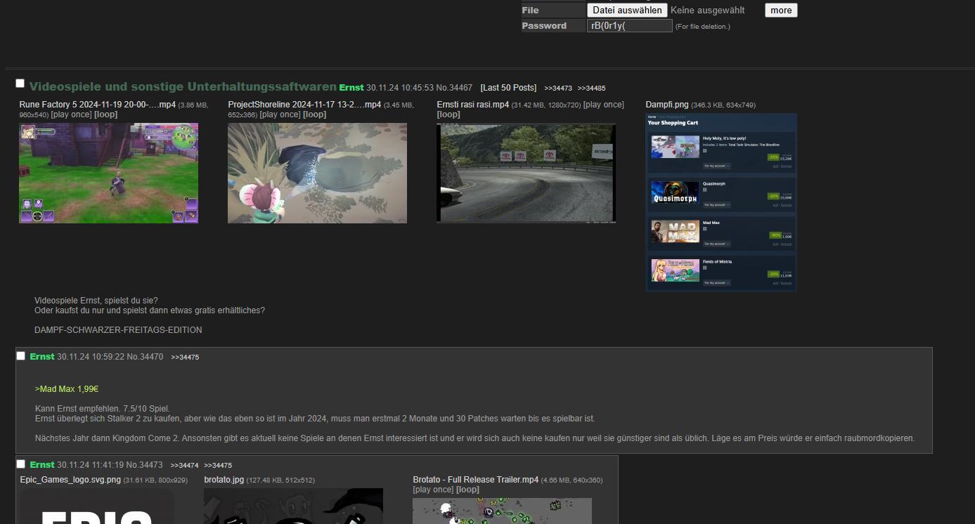Follow the reply link >>34485
The image size is (975, 524).
(591, 89)
